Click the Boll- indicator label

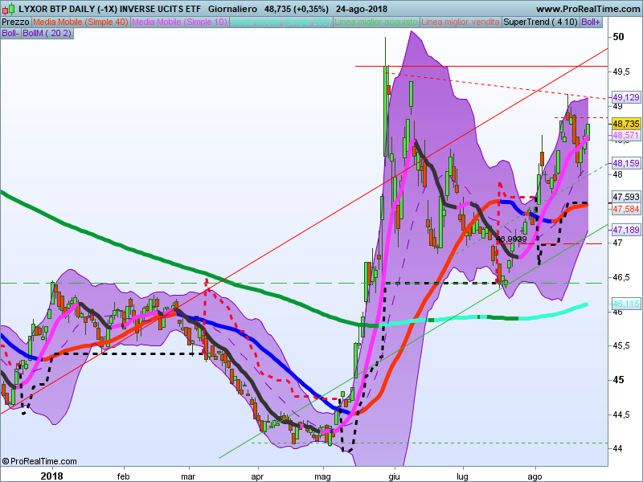tap(10, 33)
